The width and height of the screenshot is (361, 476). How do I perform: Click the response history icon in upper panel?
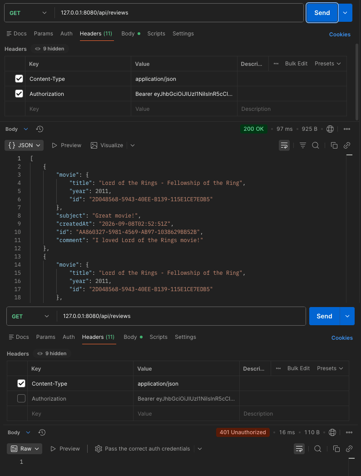[x=40, y=129]
